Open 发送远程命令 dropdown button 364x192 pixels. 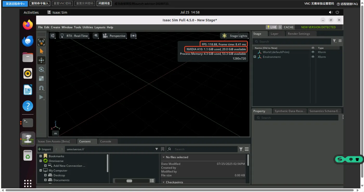click(15, 4)
